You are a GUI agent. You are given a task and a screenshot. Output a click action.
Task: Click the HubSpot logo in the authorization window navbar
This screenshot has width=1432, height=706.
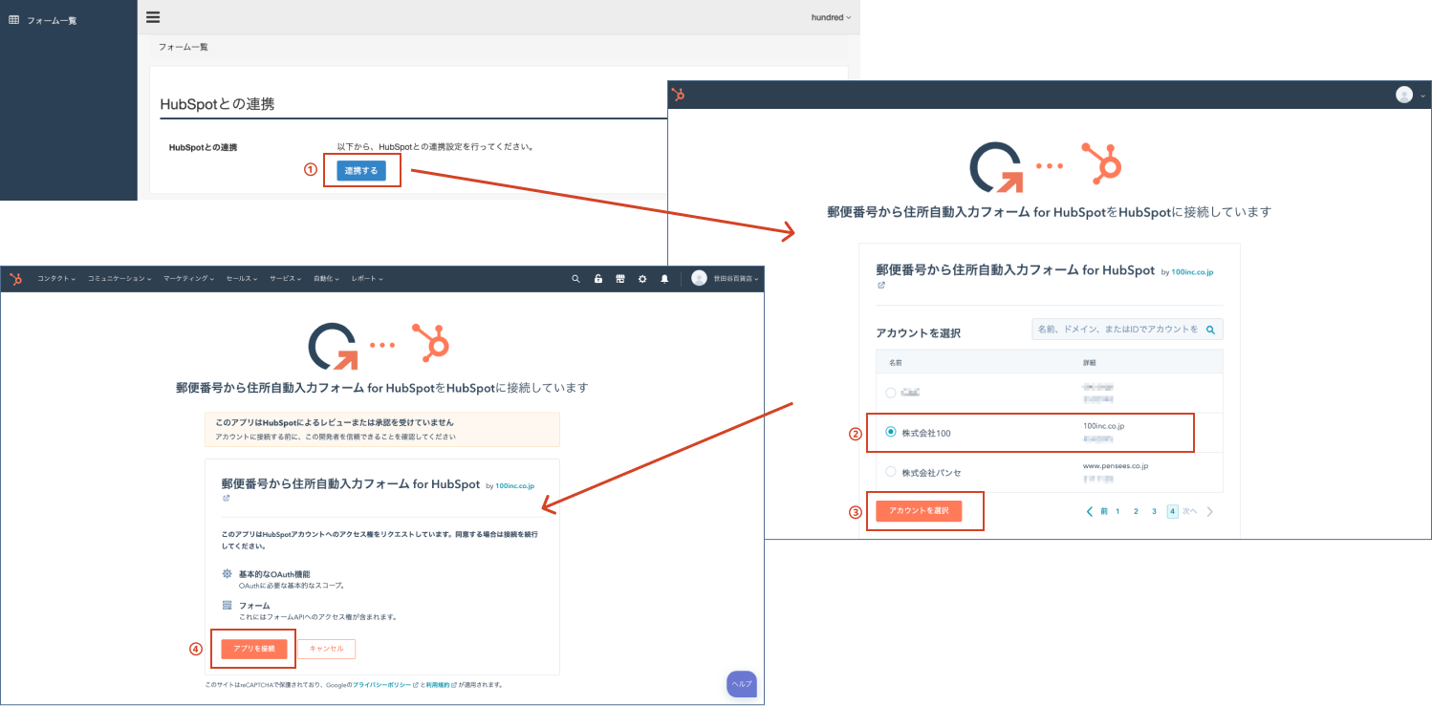click(16, 279)
